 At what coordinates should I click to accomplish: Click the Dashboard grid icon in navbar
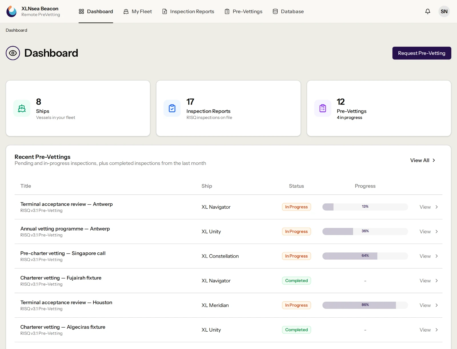(x=81, y=11)
